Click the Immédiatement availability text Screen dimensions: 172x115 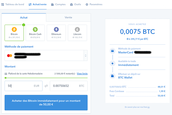pos(128,65)
